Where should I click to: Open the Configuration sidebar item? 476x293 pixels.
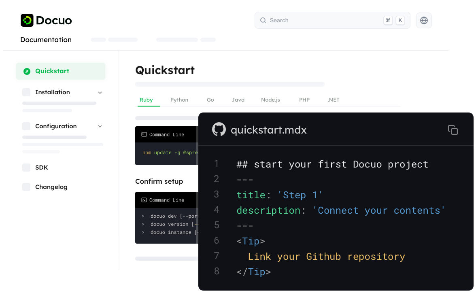pos(56,126)
